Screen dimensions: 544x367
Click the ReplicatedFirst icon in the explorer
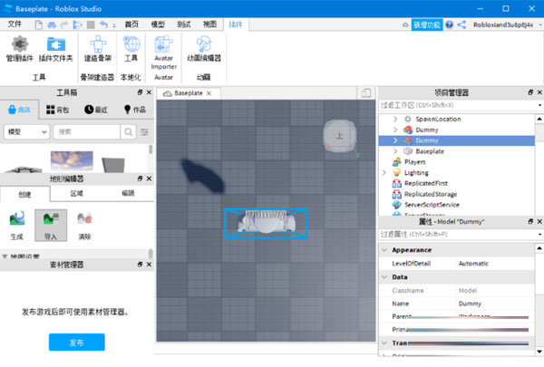(396, 183)
